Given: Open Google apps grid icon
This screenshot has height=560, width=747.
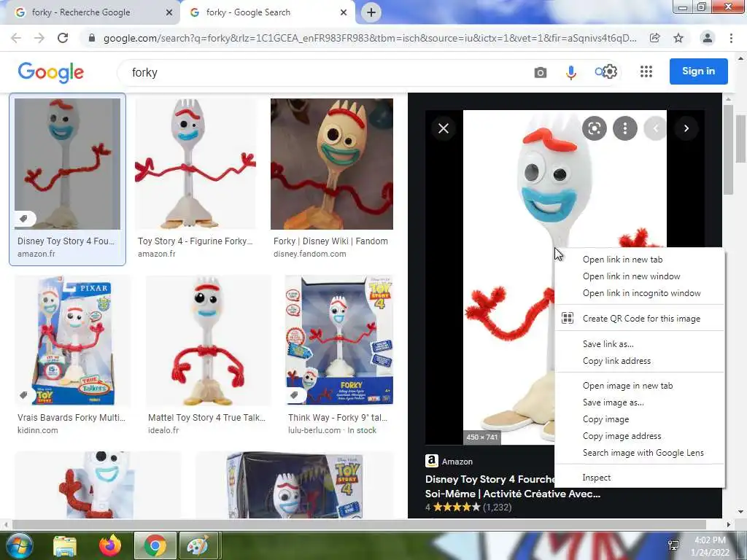Looking at the screenshot, I should (x=646, y=71).
